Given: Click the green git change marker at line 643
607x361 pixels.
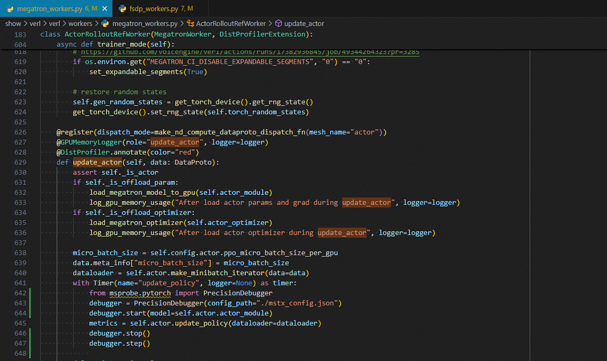Looking at the screenshot, I should click(x=30, y=303).
